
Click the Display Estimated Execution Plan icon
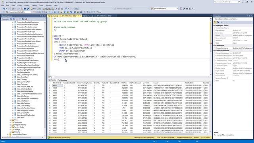click(x=55, y=12)
